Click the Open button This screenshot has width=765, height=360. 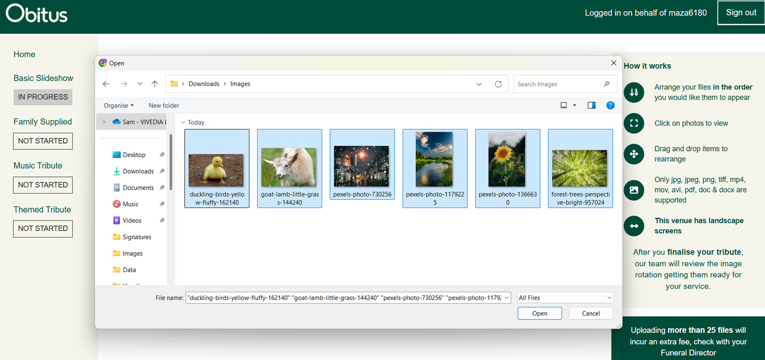(x=540, y=313)
